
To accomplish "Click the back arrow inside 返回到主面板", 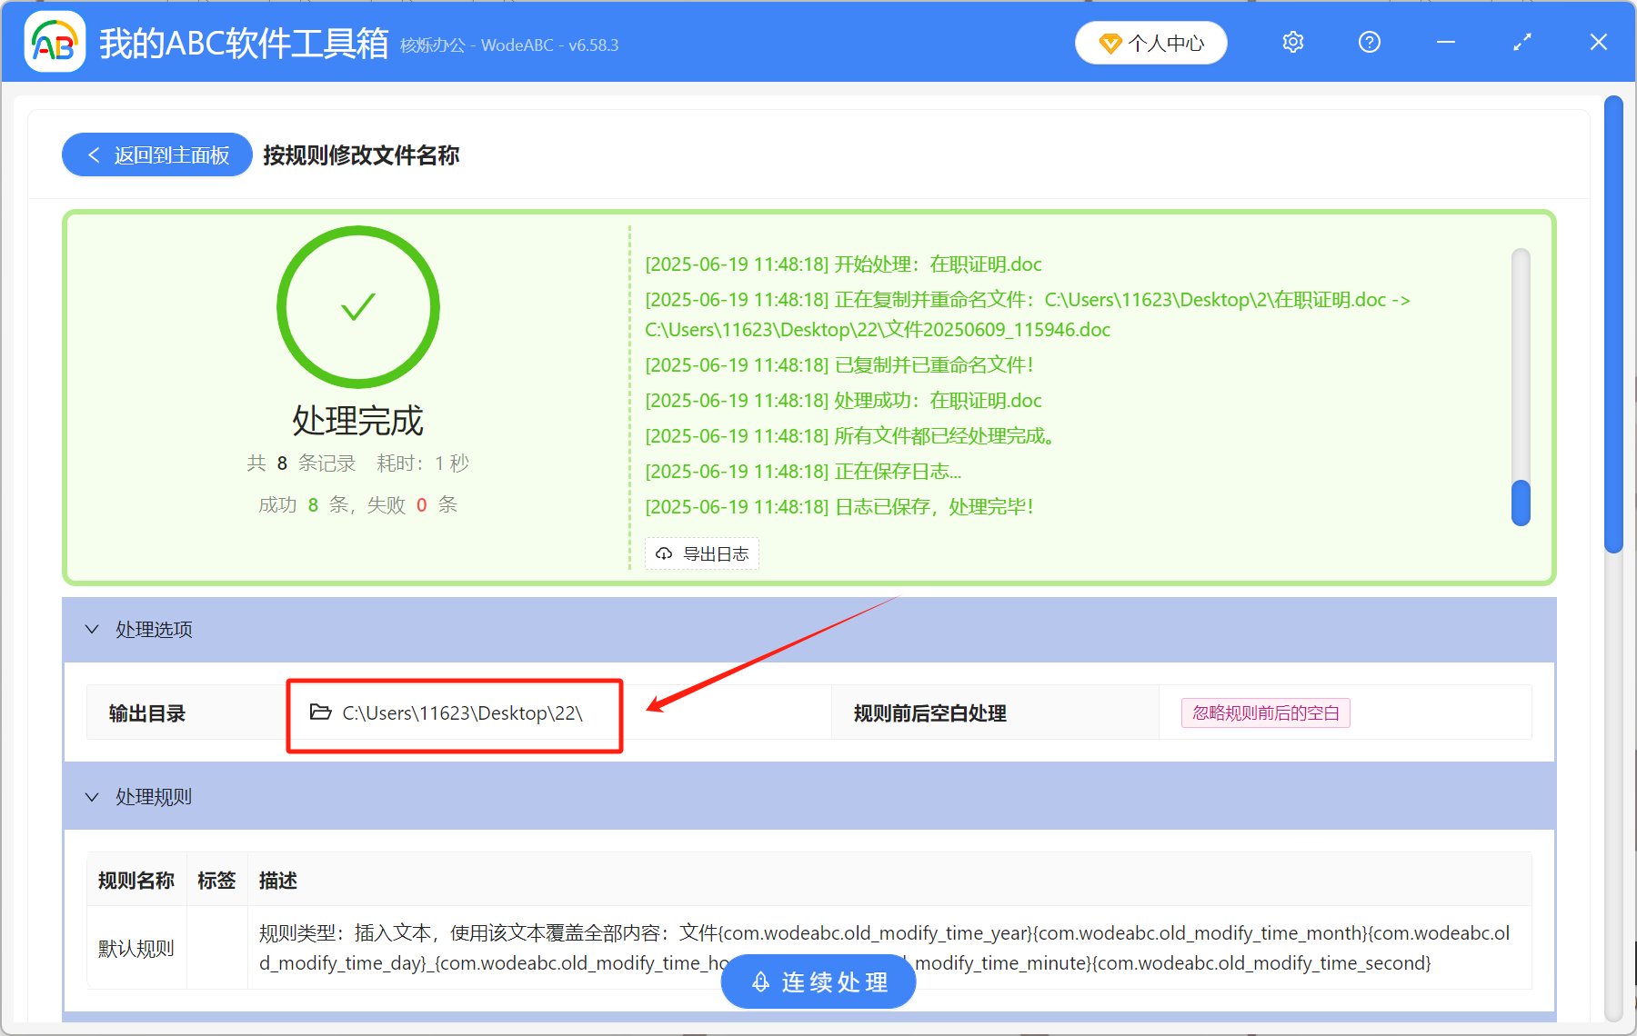I will [x=94, y=154].
